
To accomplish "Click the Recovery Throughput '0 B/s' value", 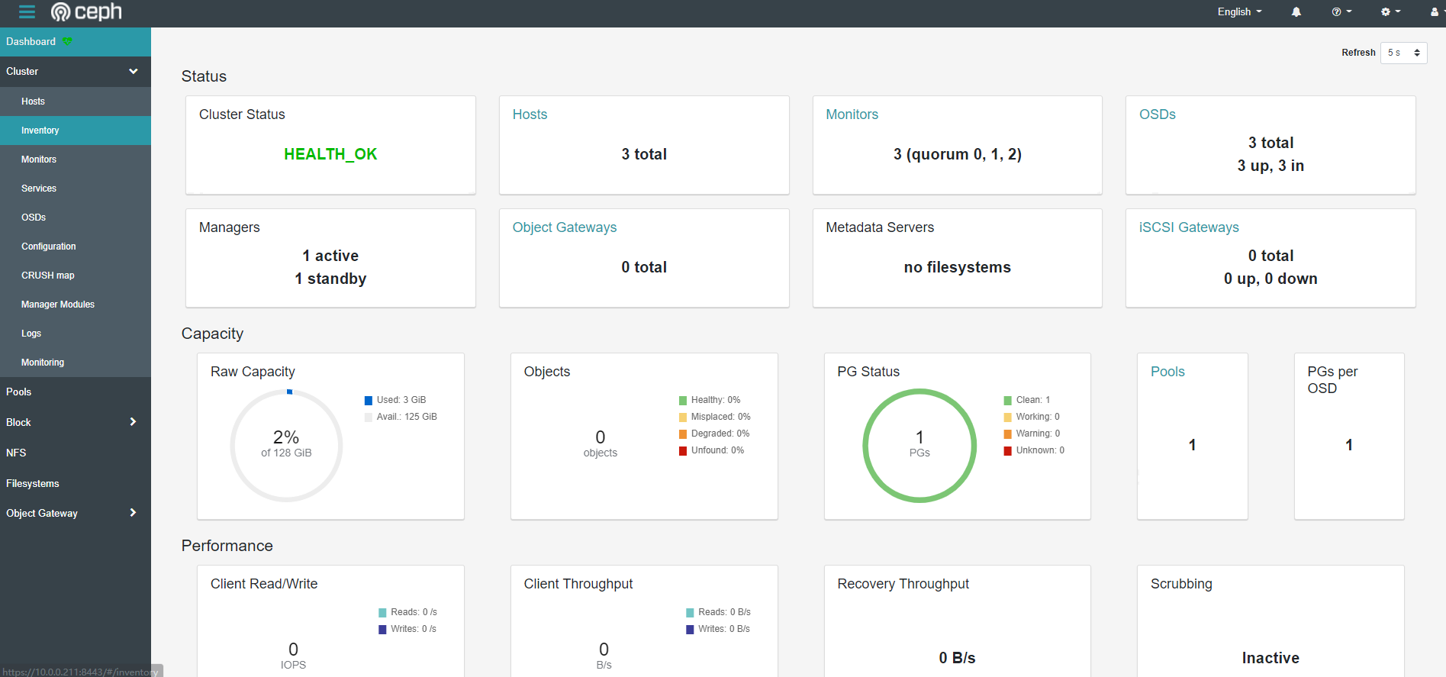I will pos(957,658).
